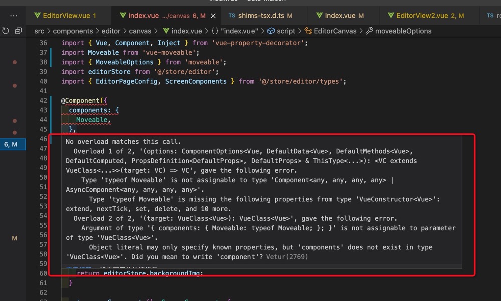Click the script cube icon in breadcrumb
This screenshot has width=501, height=301.
tap(271, 31)
